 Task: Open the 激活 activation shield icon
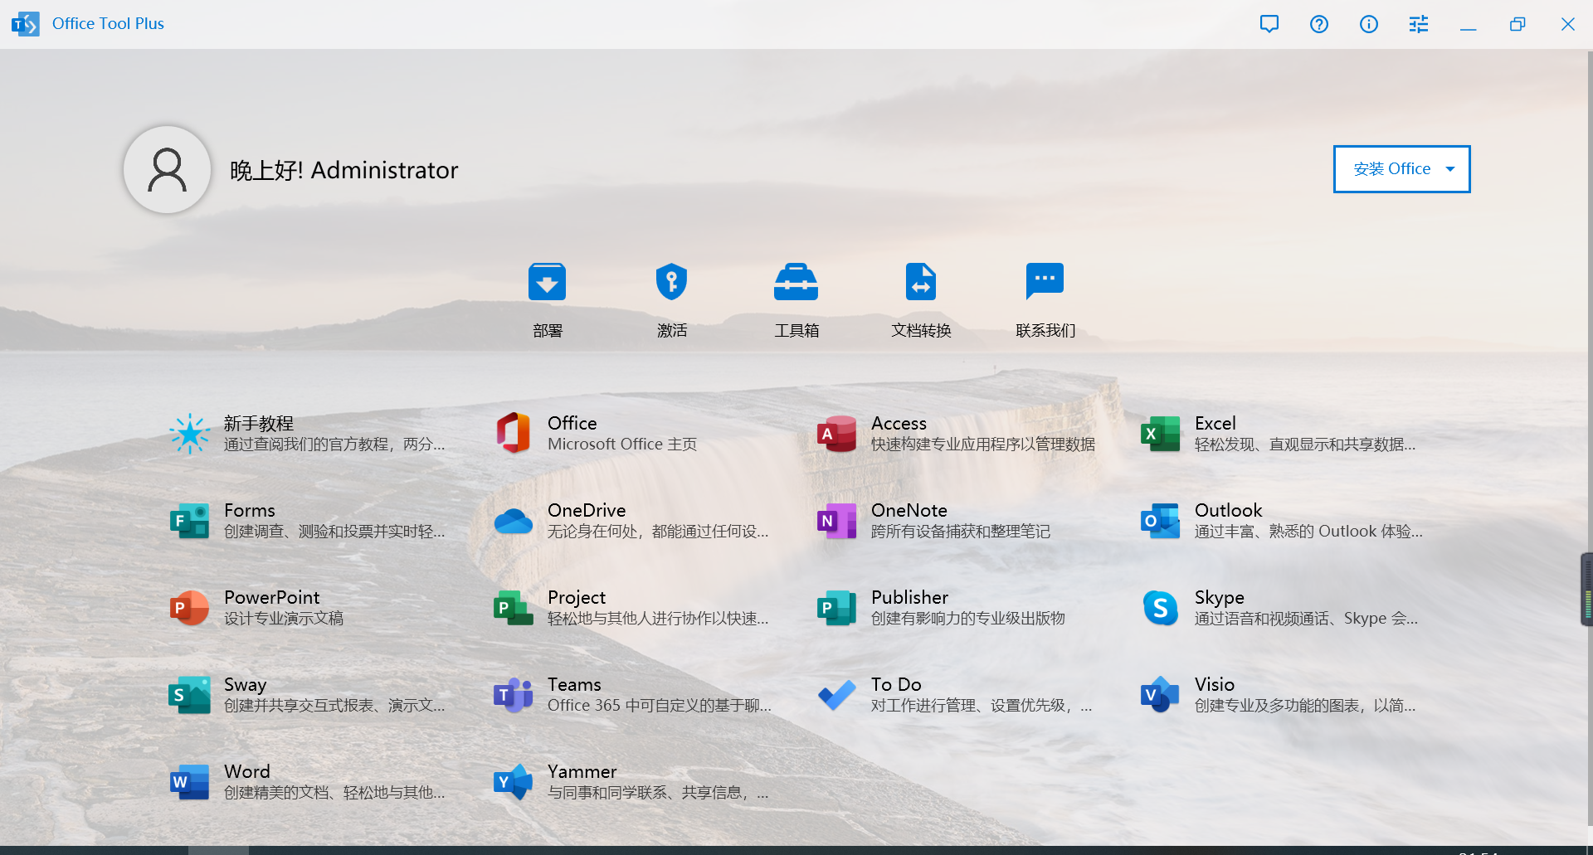click(x=671, y=282)
